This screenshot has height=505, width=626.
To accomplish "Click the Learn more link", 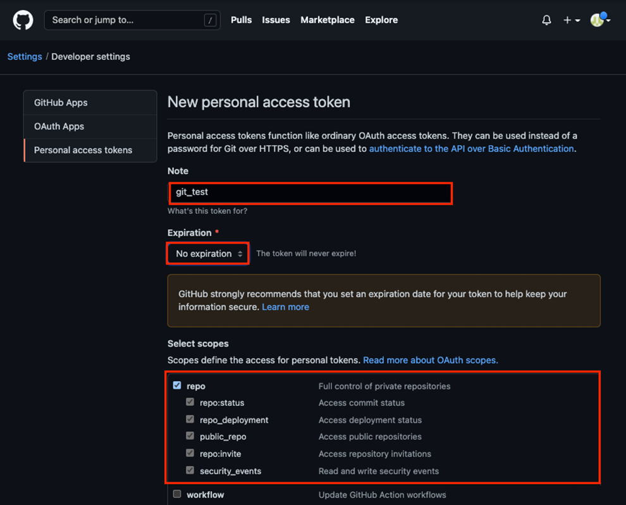I will (285, 307).
